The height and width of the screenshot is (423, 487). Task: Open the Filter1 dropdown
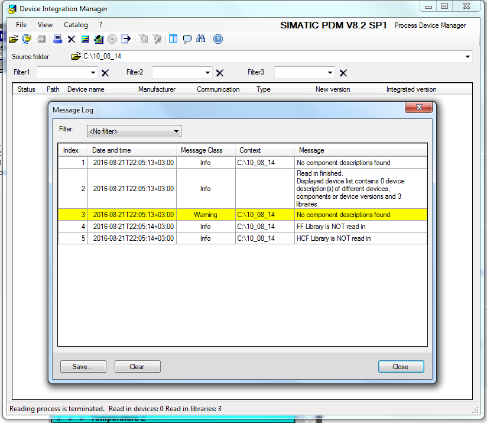coord(93,73)
